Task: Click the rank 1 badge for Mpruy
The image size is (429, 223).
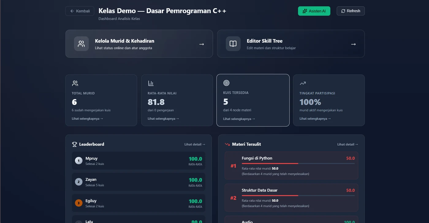Action: 79,161
